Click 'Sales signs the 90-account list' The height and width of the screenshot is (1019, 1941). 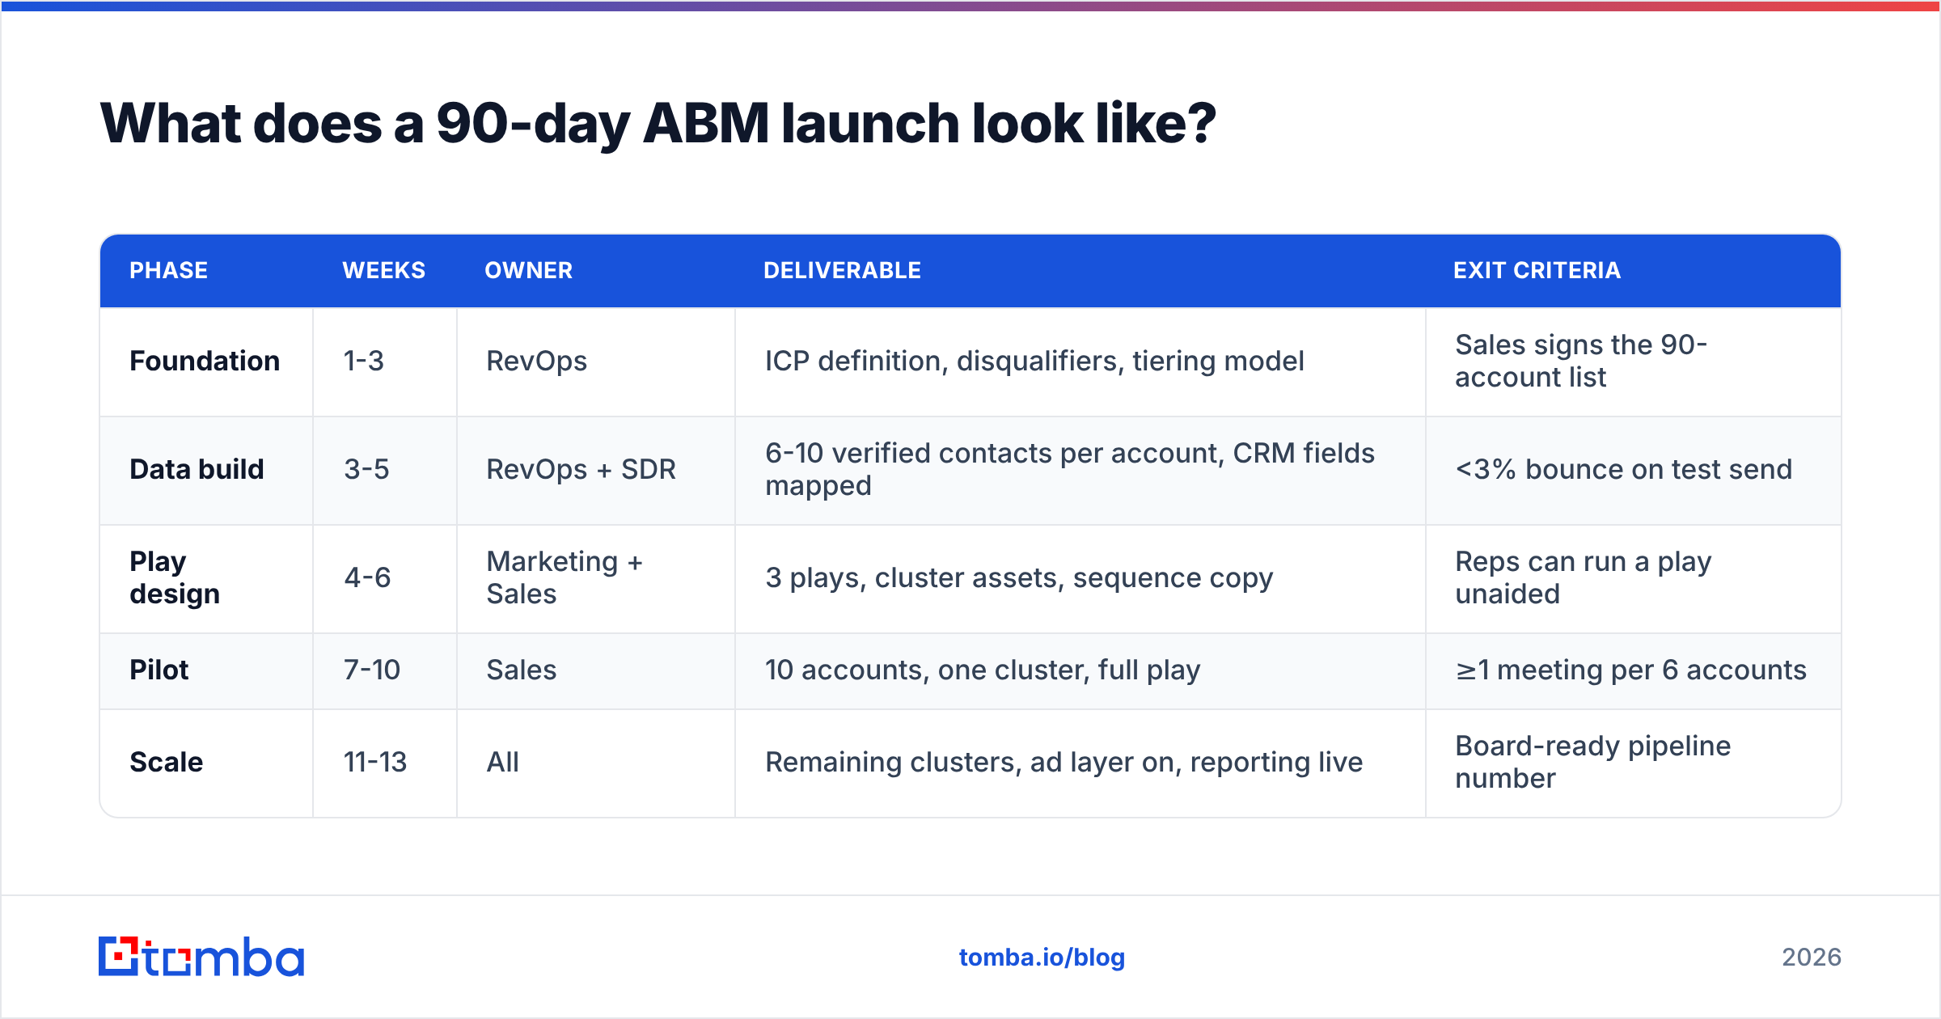pyautogui.click(x=1581, y=361)
